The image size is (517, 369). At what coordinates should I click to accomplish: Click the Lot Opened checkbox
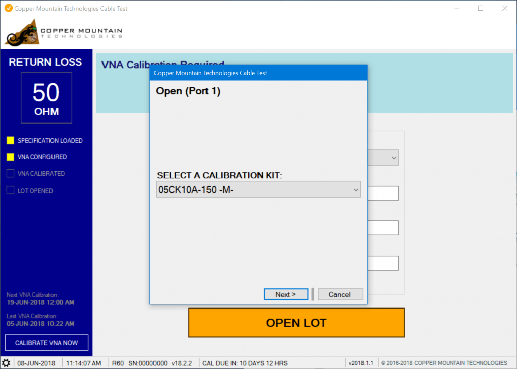tap(10, 191)
